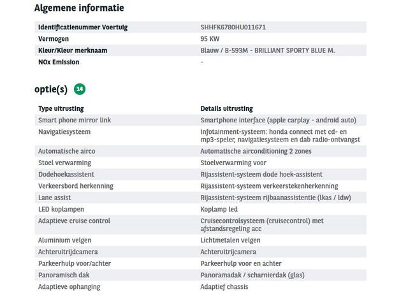Screen dimensions: 408x306
Task: Click the Navigatiesysteem option row
Action: click(200, 136)
